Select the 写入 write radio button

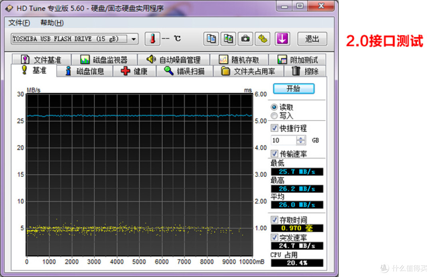pyautogui.click(x=274, y=116)
